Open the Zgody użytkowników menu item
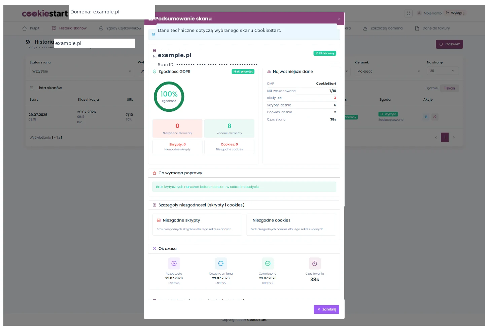This screenshot has width=488, height=334. point(120,28)
